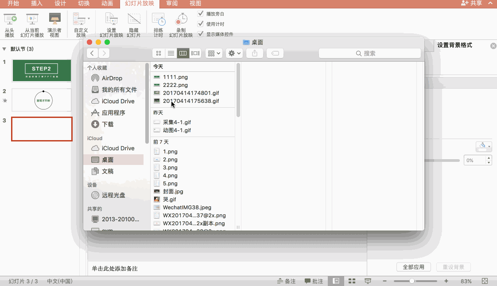Close the 设置背景格式 pane
497x286 pixels.
tap(493, 46)
